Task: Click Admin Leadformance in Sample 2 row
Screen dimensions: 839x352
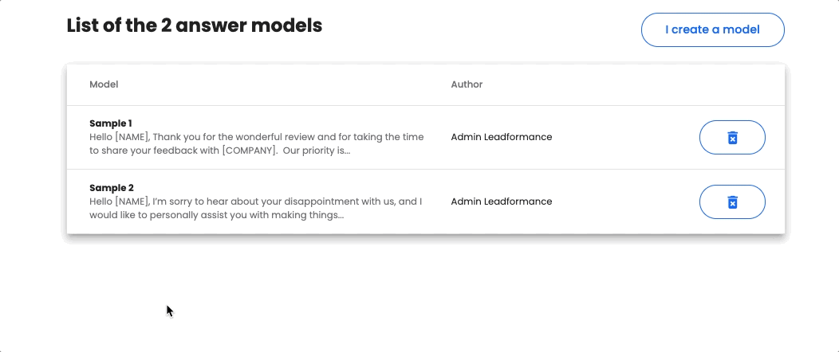Action: [502, 202]
